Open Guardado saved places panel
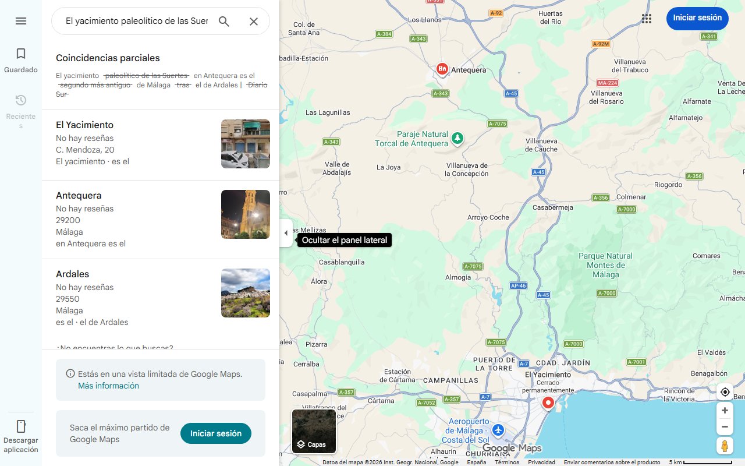Viewport: 745px width, 466px height. pos(21,60)
